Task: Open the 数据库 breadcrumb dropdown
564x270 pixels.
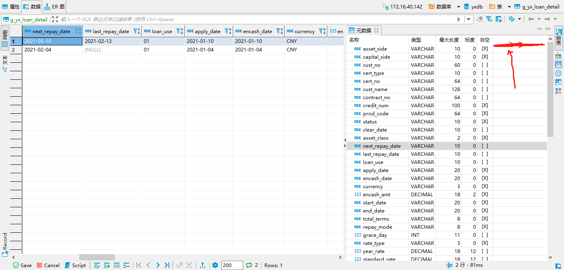Action: pyautogui.click(x=458, y=6)
